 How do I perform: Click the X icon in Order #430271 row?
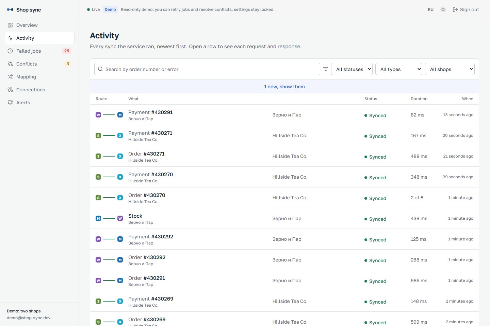click(120, 156)
